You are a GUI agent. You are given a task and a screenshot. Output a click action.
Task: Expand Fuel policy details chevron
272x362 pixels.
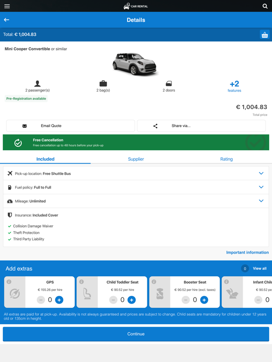(261, 187)
